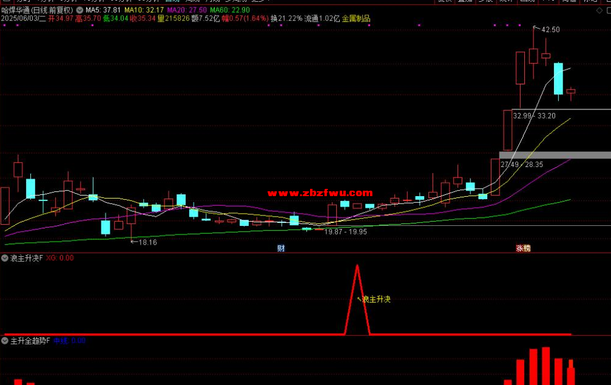Click the change 0.57(1.64%) value

pos(249,18)
